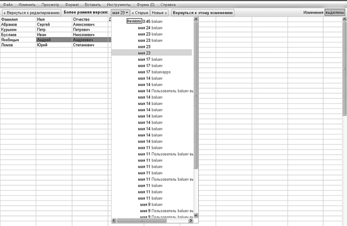Go to newer revisions with Новые
The width and height of the screenshot is (347, 226).
click(159, 12)
